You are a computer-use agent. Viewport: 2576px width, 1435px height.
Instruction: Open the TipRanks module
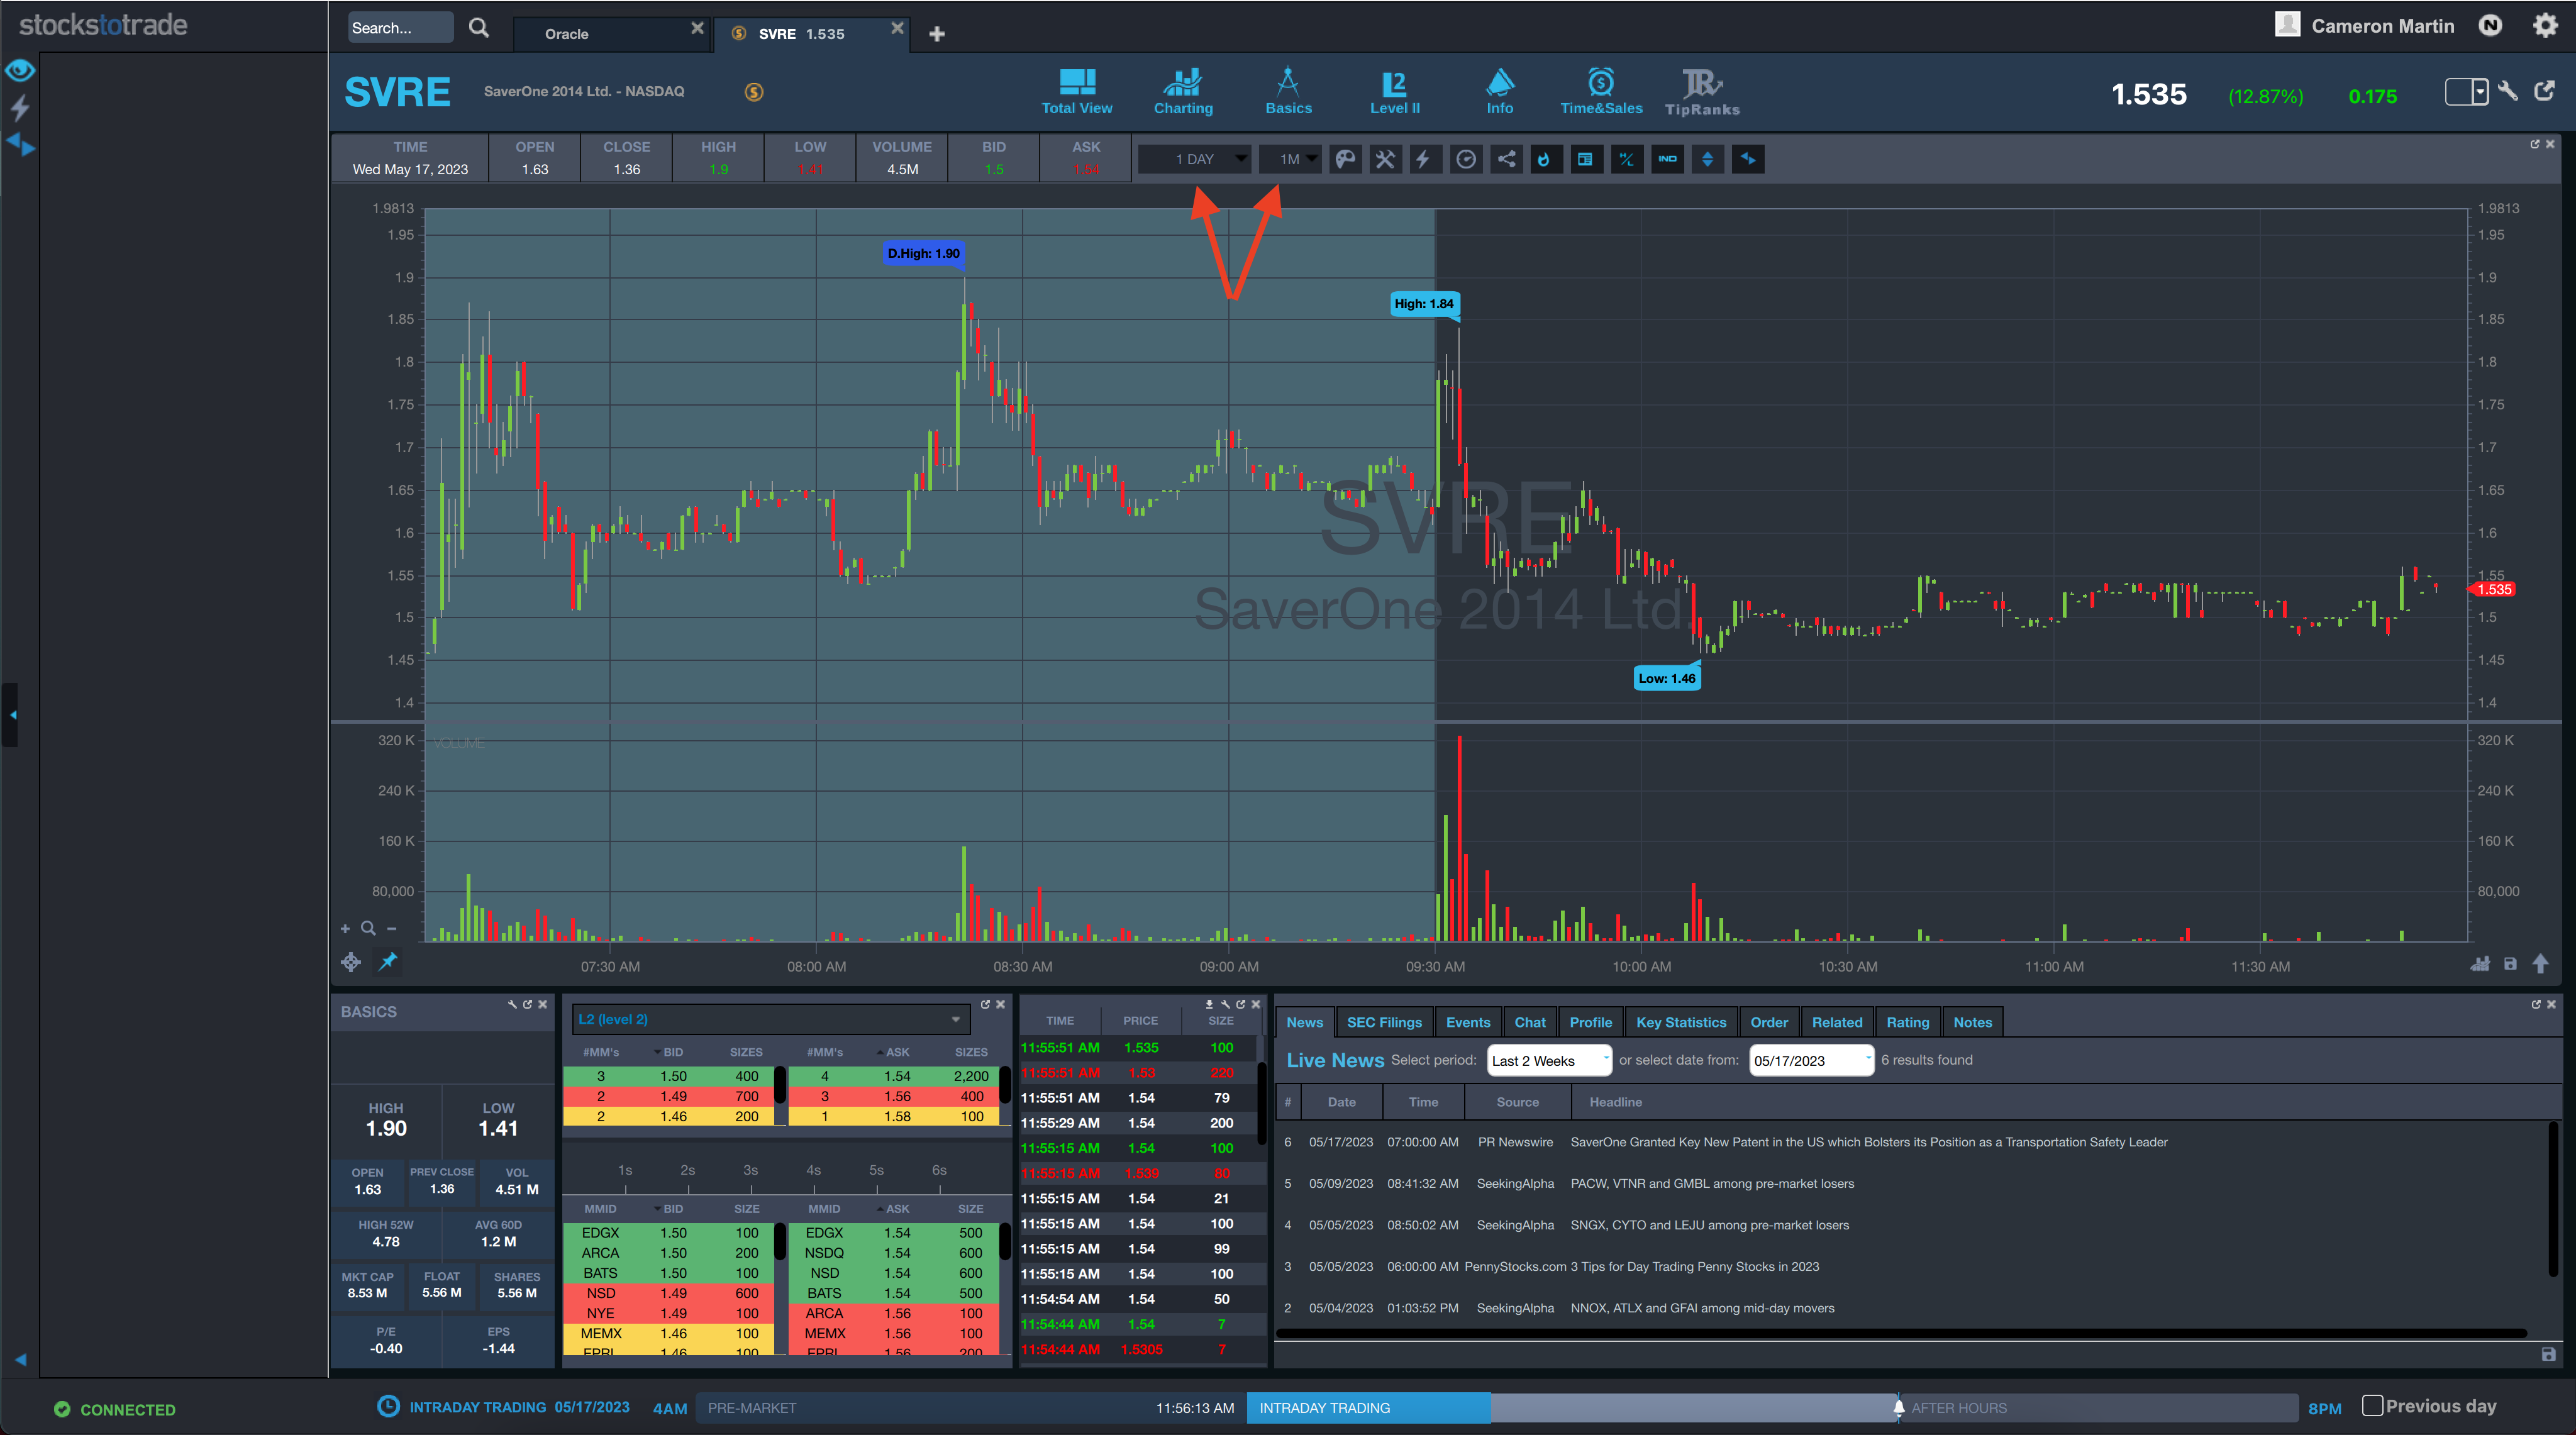[1702, 92]
